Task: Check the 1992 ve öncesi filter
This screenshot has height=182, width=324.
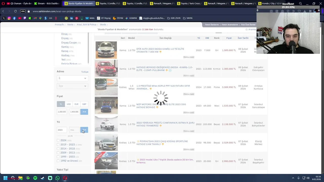Action: 58,161
